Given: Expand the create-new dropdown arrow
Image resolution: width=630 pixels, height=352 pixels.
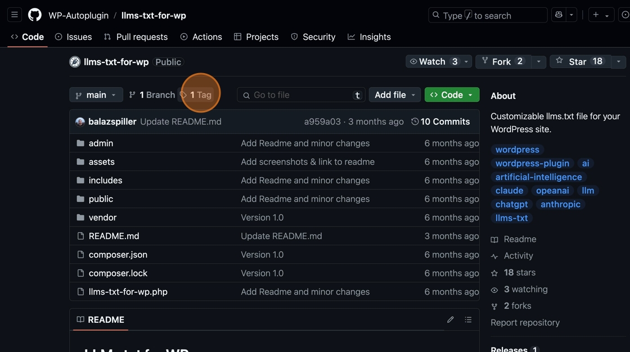Looking at the screenshot, I should (607, 16).
